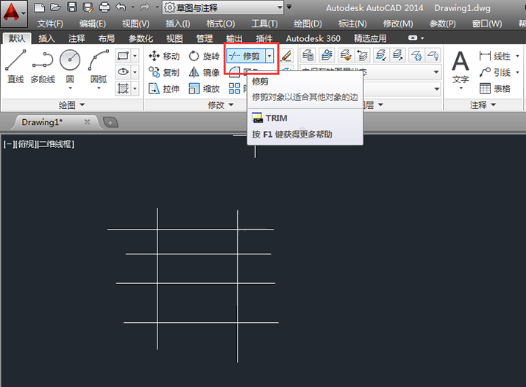Select the Circle (圆) tool
Screen dimensions: 526x387
pyautogui.click(x=70, y=68)
